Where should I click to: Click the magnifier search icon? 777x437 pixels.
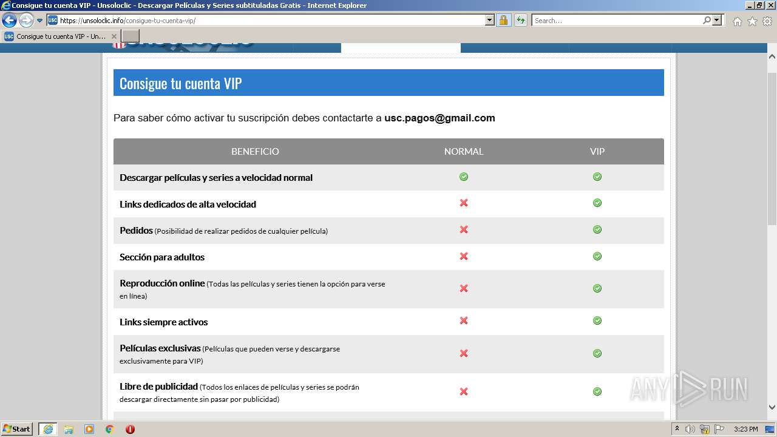707,21
